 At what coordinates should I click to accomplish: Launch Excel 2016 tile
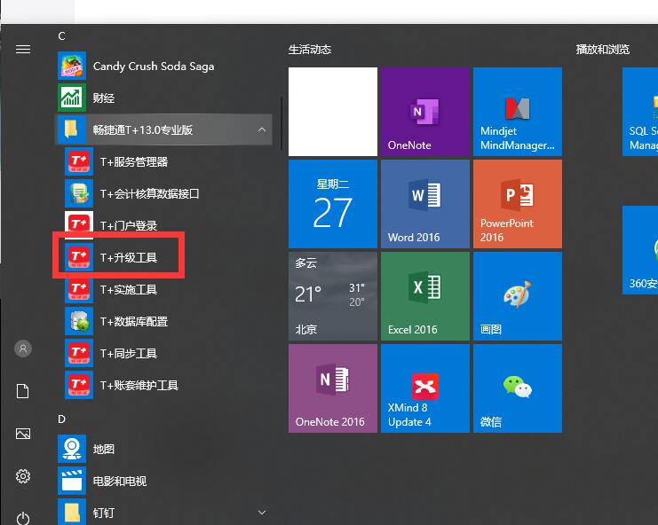tap(425, 296)
